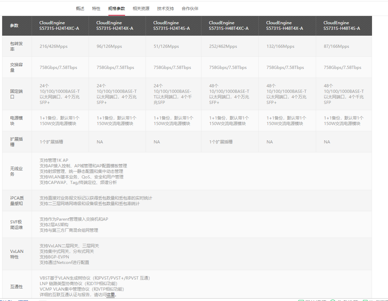Click the 参数 header cell

point(14,26)
